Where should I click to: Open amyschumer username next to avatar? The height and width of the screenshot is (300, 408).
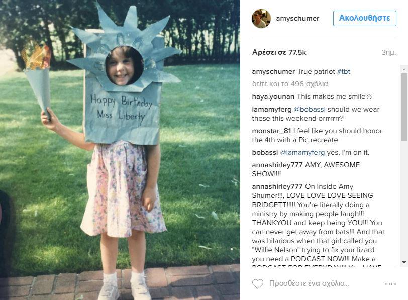[297, 19]
